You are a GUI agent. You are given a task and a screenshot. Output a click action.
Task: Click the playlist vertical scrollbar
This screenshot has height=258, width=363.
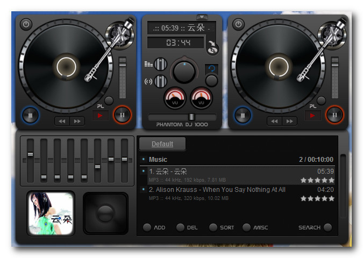[343, 186]
